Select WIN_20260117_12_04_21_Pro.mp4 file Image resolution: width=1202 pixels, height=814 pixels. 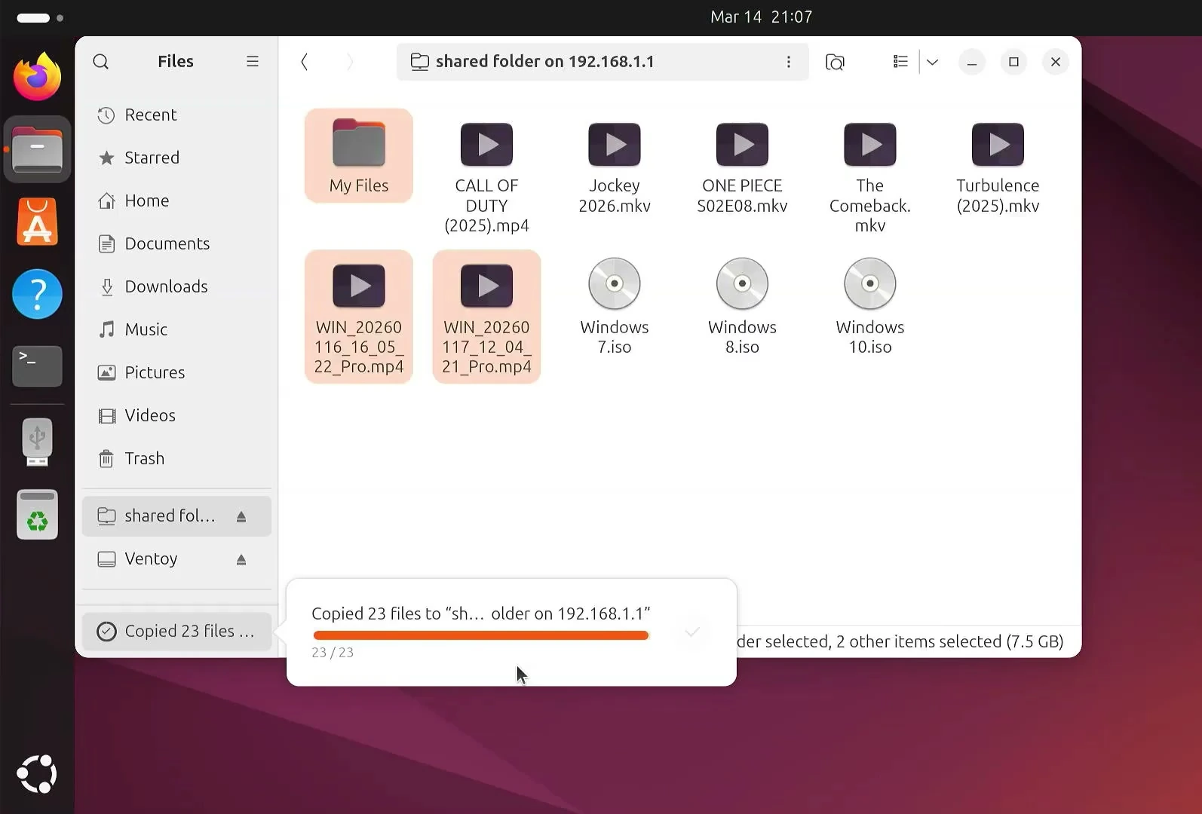486,317
